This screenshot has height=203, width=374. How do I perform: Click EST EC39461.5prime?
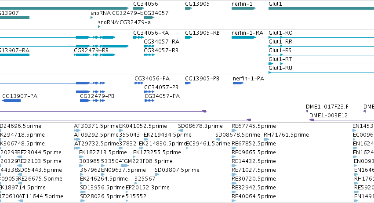208,144
